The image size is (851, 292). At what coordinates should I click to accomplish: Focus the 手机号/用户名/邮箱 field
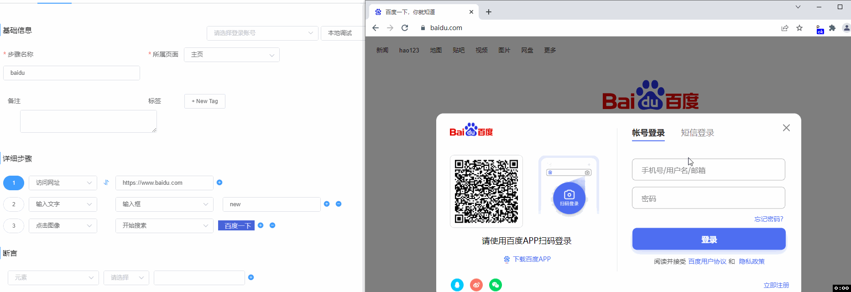pyautogui.click(x=709, y=170)
